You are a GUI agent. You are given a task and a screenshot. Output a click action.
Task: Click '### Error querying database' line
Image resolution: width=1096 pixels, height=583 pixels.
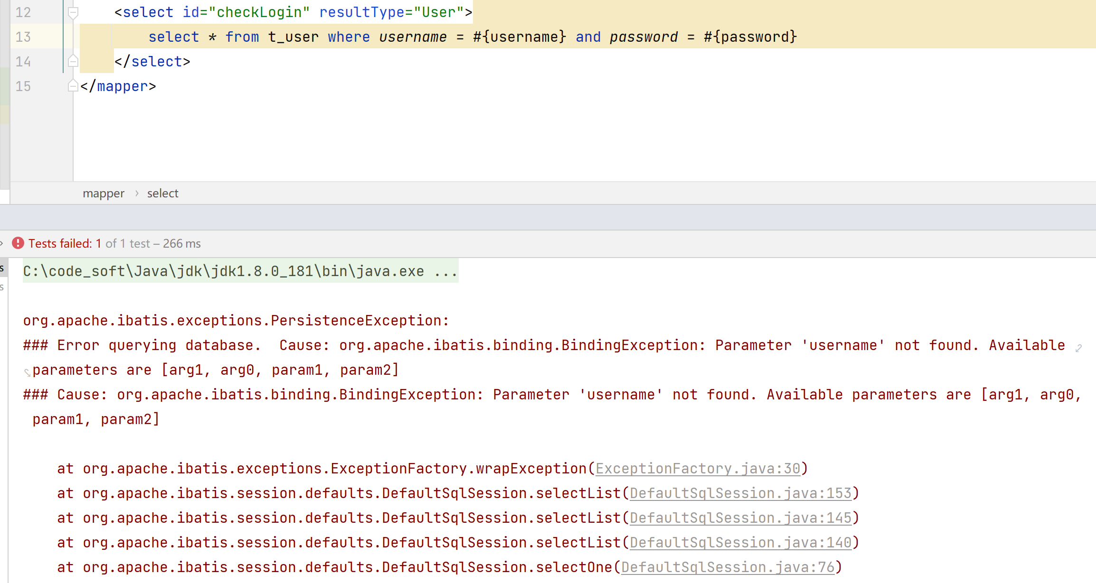coord(544,345)
